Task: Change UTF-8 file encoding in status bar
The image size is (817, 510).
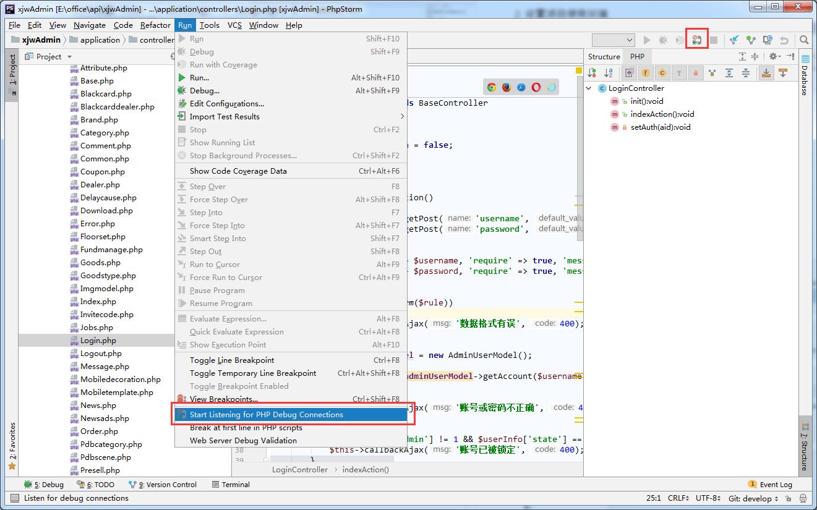Action: click(x=708, y=498)
